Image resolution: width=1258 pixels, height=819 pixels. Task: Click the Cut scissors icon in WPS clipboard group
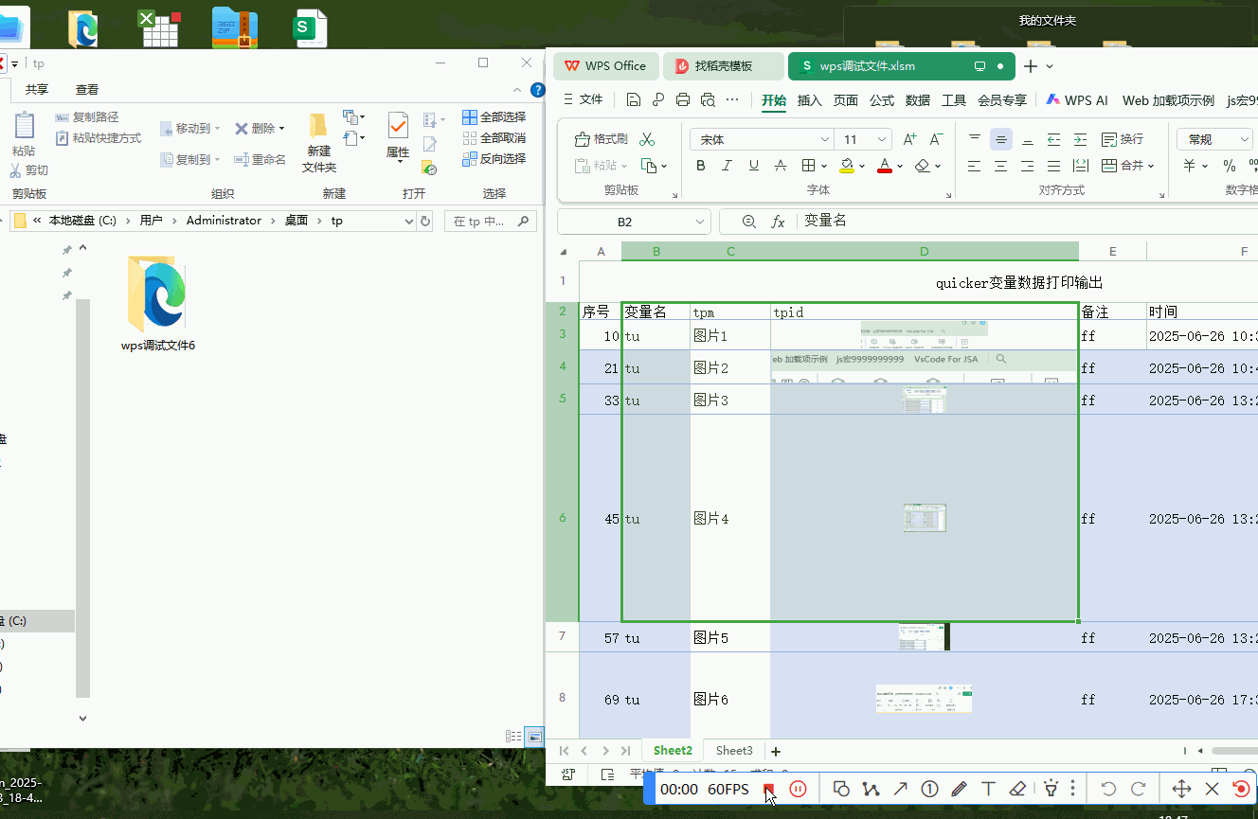(647, 139)
